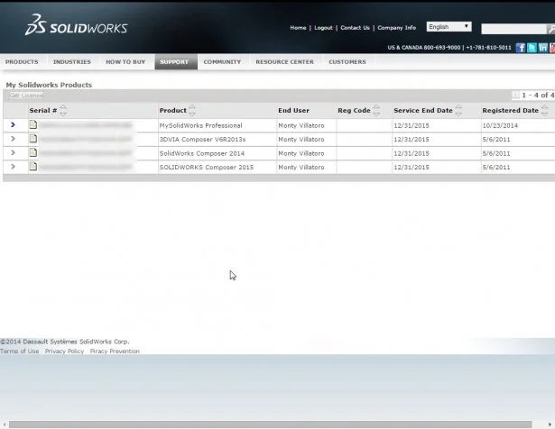Screen dimensions: 555x429
Task: Click document icon in 3DVIA Composer row
Action: point(33,140)
